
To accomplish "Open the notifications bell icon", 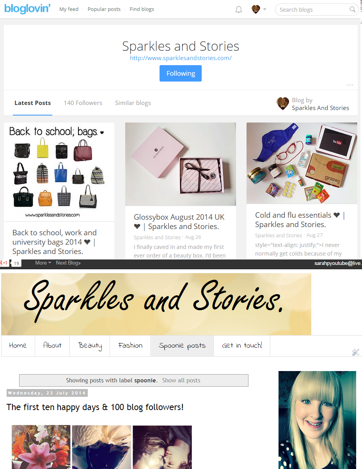I will click(239, 10).
